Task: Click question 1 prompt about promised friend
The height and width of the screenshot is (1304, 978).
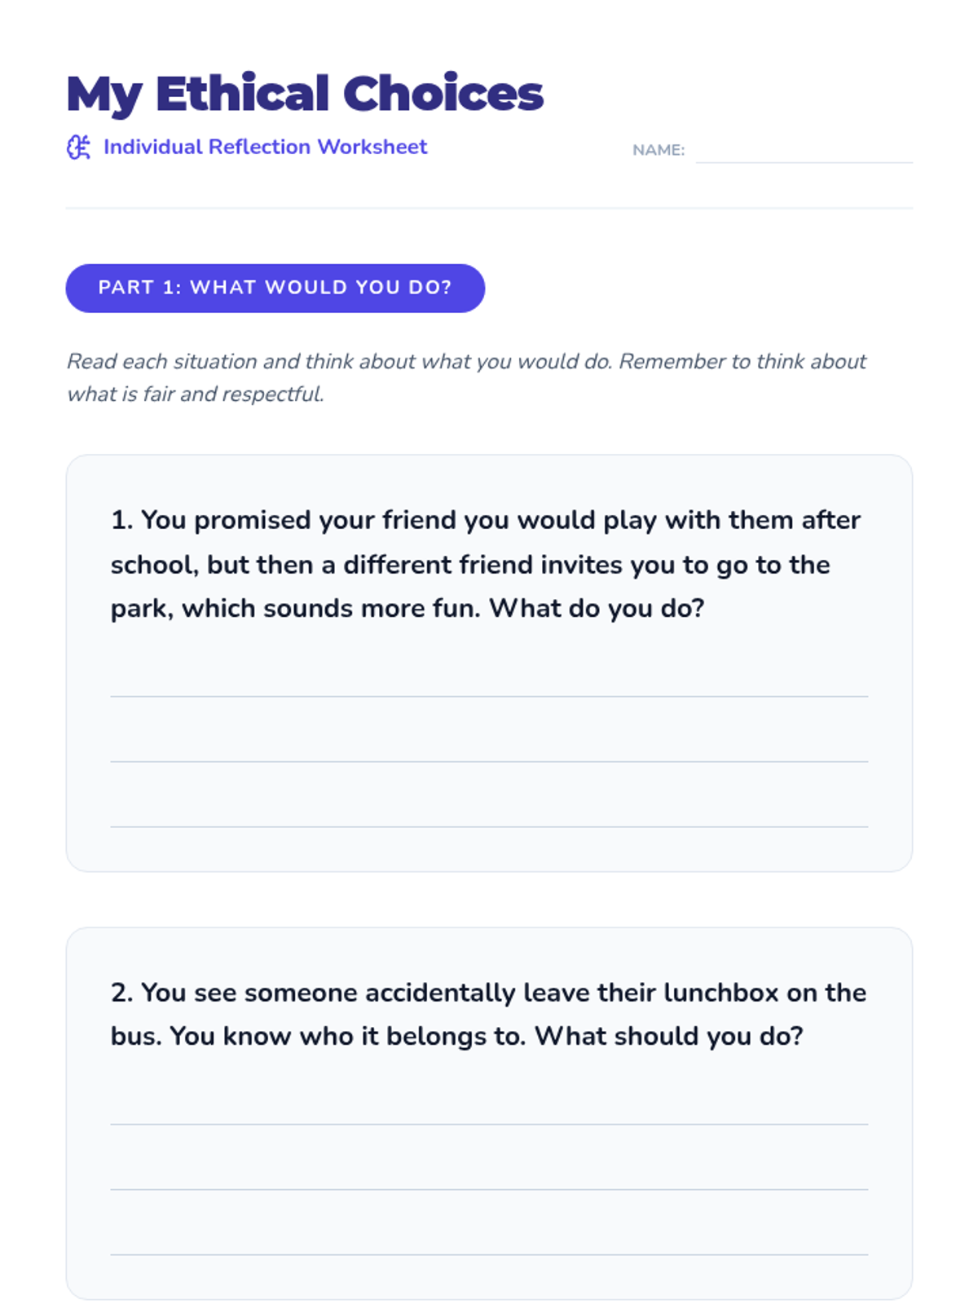Action: [x=487, y=564]
